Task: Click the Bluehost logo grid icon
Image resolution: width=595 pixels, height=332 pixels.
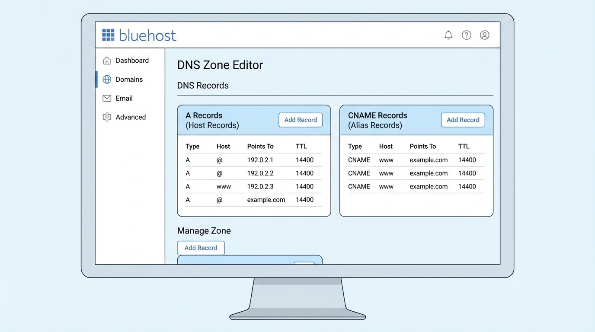Action: point(108,35)
